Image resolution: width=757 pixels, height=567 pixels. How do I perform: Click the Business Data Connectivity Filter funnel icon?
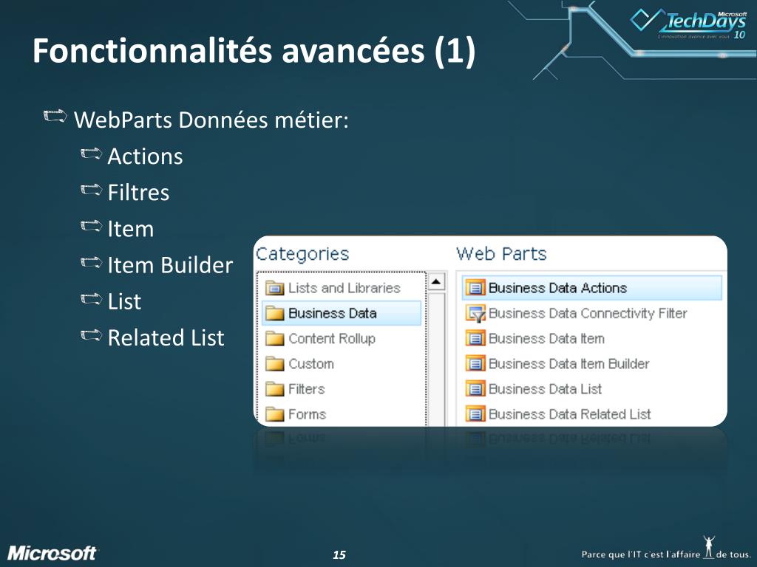(475, 313)
